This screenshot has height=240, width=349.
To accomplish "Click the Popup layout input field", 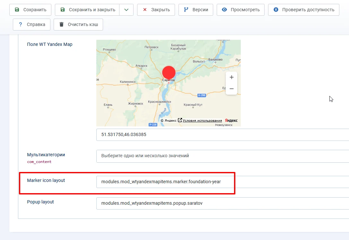I will (222, 203).
